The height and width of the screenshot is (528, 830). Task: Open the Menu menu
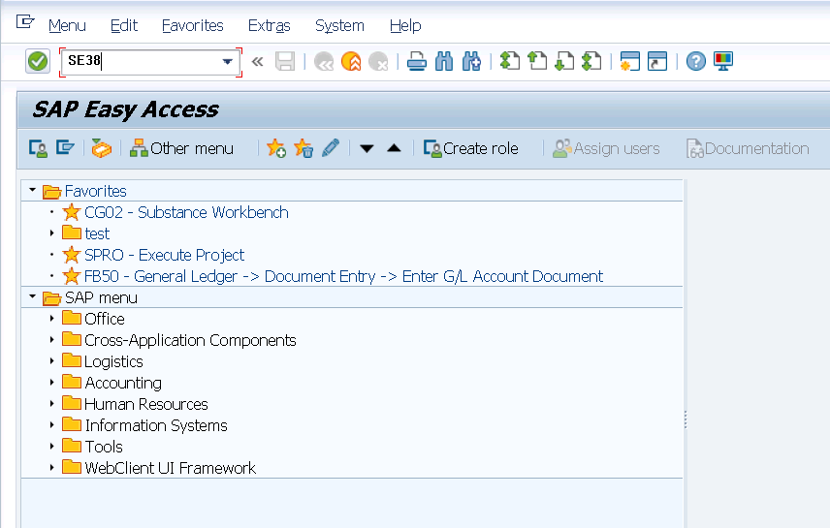[67, 25]
